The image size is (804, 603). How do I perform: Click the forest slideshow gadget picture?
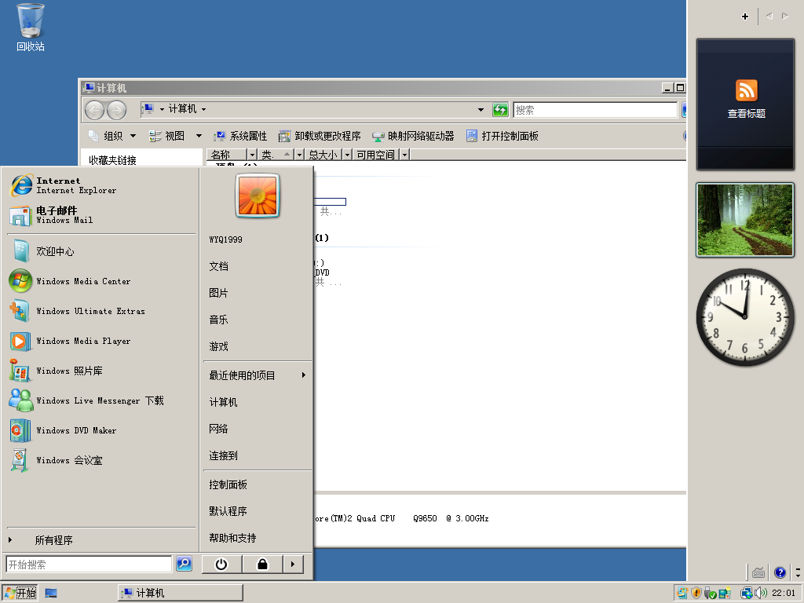click(745, 220)
